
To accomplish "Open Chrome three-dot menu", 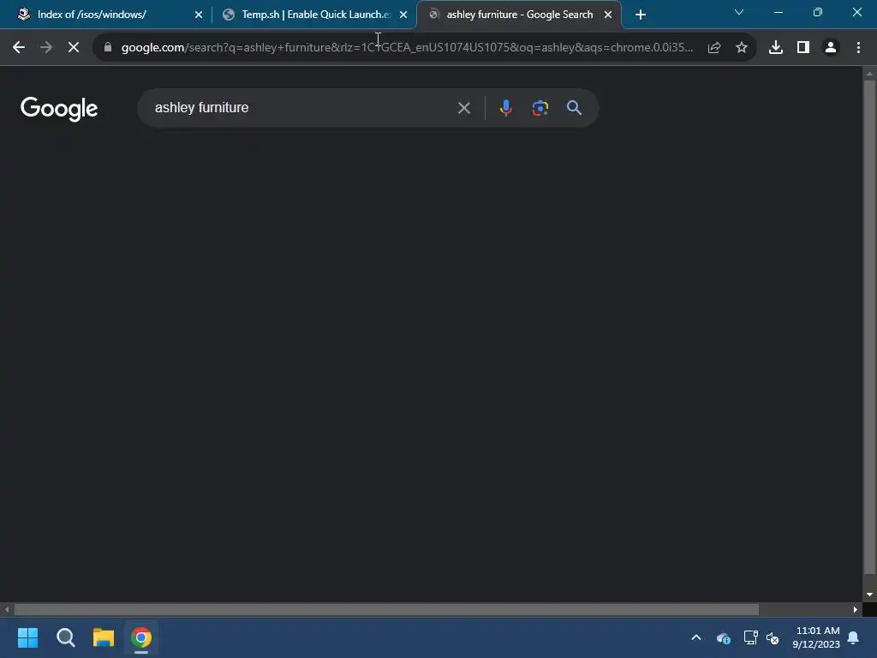I will (x=858, y=48).
